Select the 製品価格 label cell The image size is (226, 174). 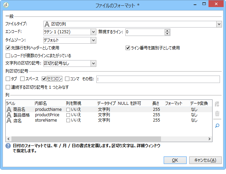coord(22,115)
